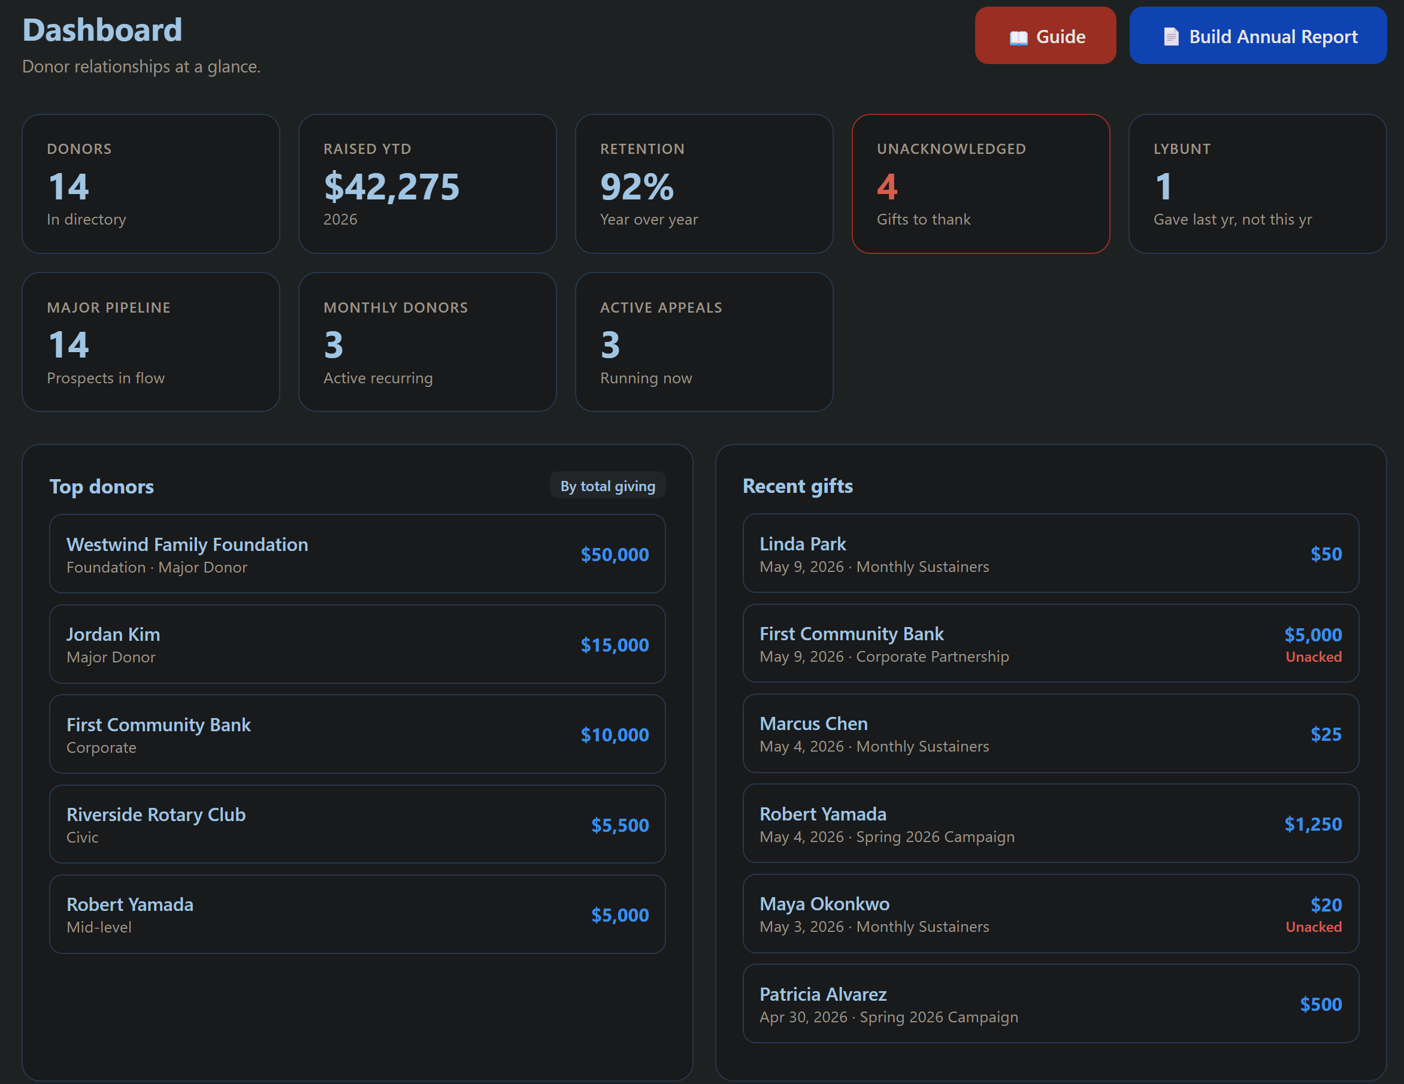Click the Recent gifts heading
1404x1084 pixels.
798,486
